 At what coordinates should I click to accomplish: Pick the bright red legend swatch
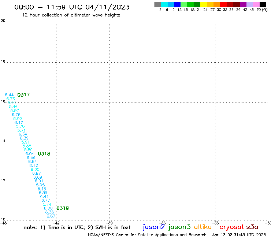click(x=223, y=4)
